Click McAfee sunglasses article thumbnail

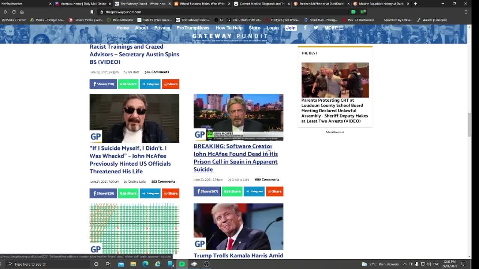pos(134,118)
